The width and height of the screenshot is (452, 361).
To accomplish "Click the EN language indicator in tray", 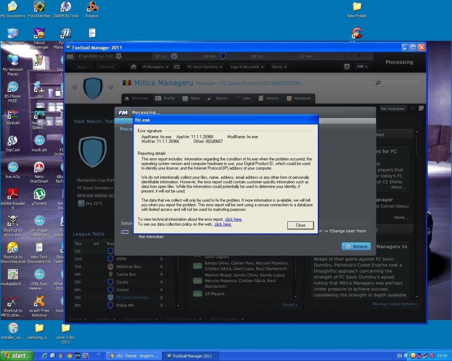I will [x=400, y=356].
